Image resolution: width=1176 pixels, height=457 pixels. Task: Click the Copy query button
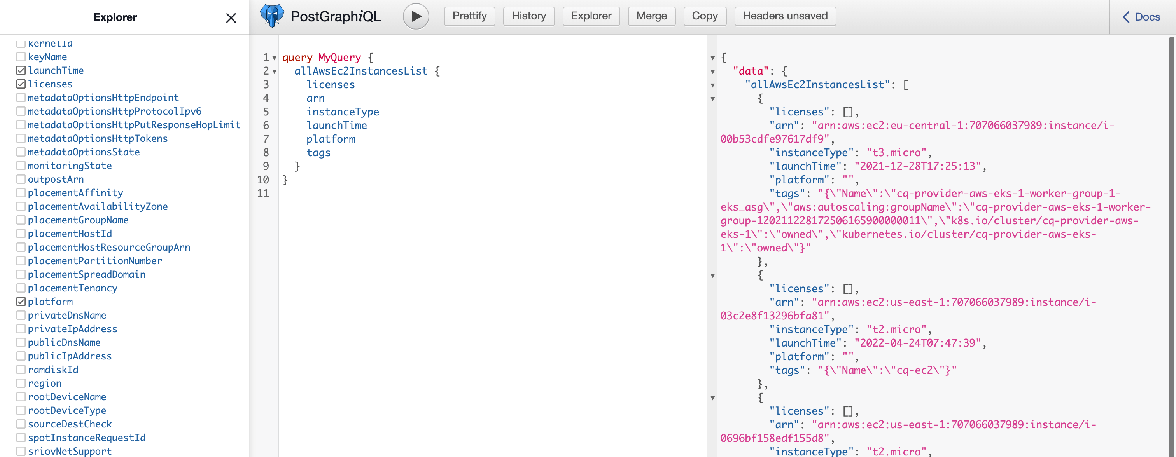(704, 16)
